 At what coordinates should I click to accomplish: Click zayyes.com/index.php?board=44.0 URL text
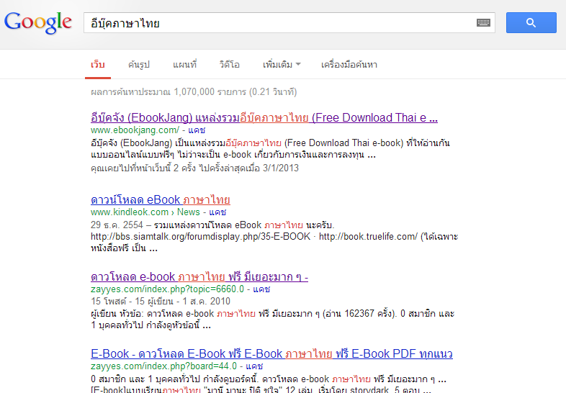tap(164, 366)
